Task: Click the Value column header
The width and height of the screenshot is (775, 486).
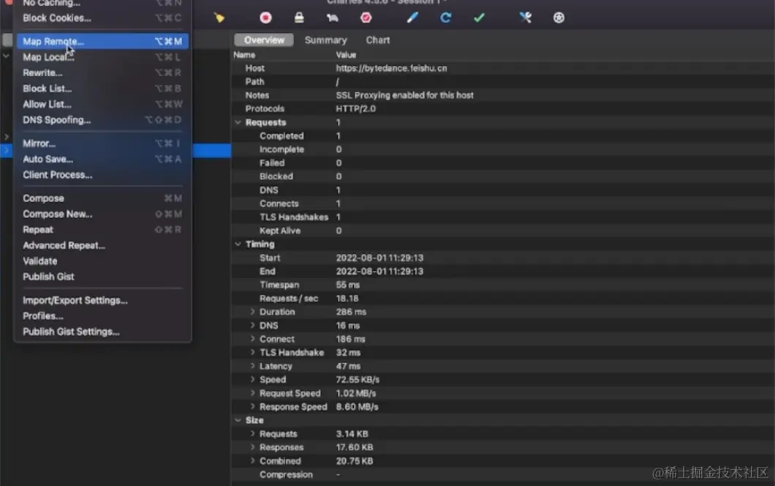Action: (346, 55)
